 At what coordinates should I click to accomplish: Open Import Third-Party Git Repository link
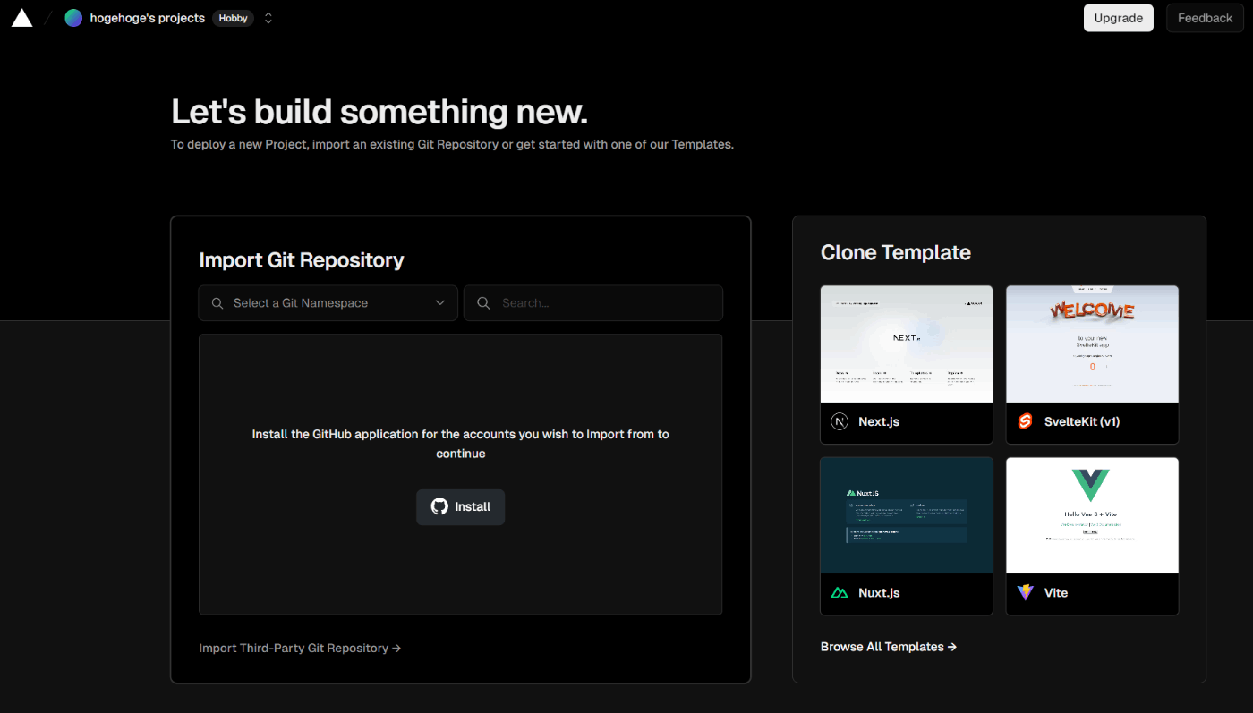point(300,648)
